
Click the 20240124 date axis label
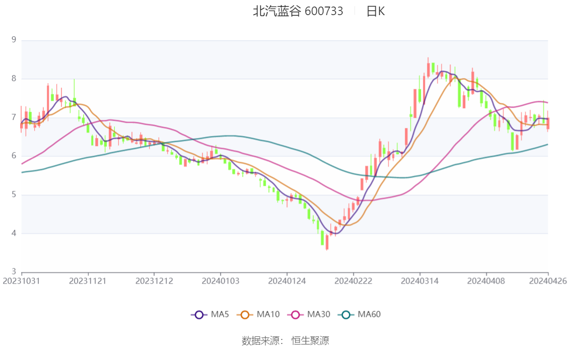click(x=287, y=281)
